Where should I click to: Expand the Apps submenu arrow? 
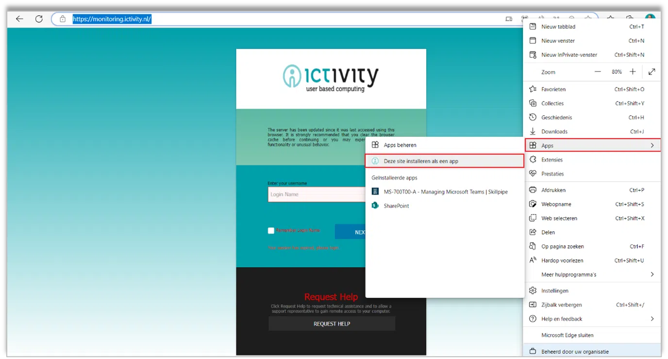point(652,145)
